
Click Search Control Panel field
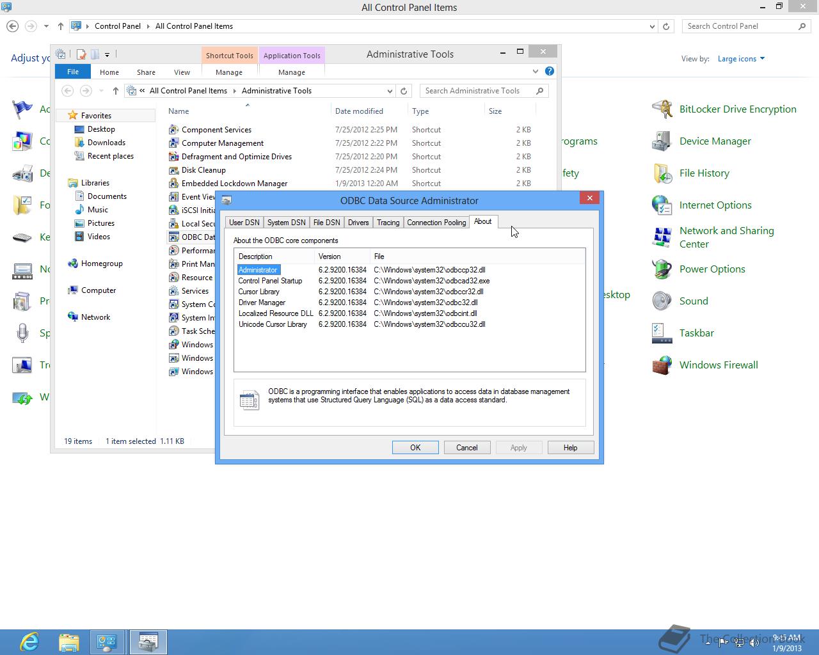click(746, 26)
